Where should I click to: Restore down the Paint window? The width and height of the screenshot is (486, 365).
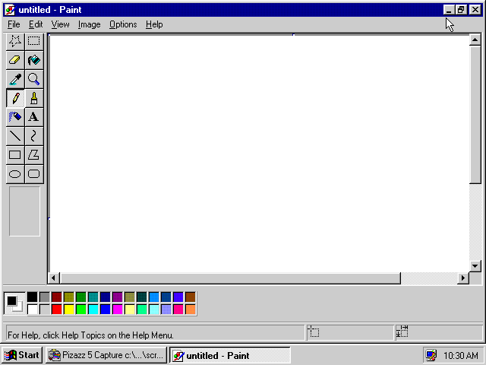pyautogui.click(x=461, y=10)
